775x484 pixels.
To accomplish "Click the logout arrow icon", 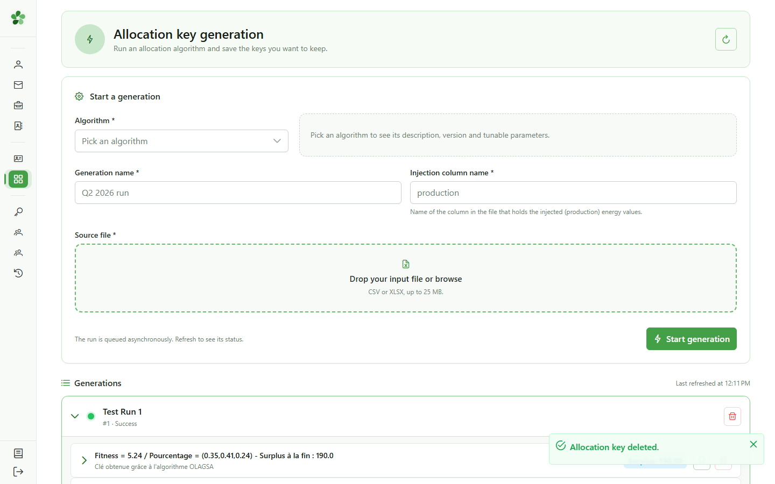I will click(x=18, y=472).
